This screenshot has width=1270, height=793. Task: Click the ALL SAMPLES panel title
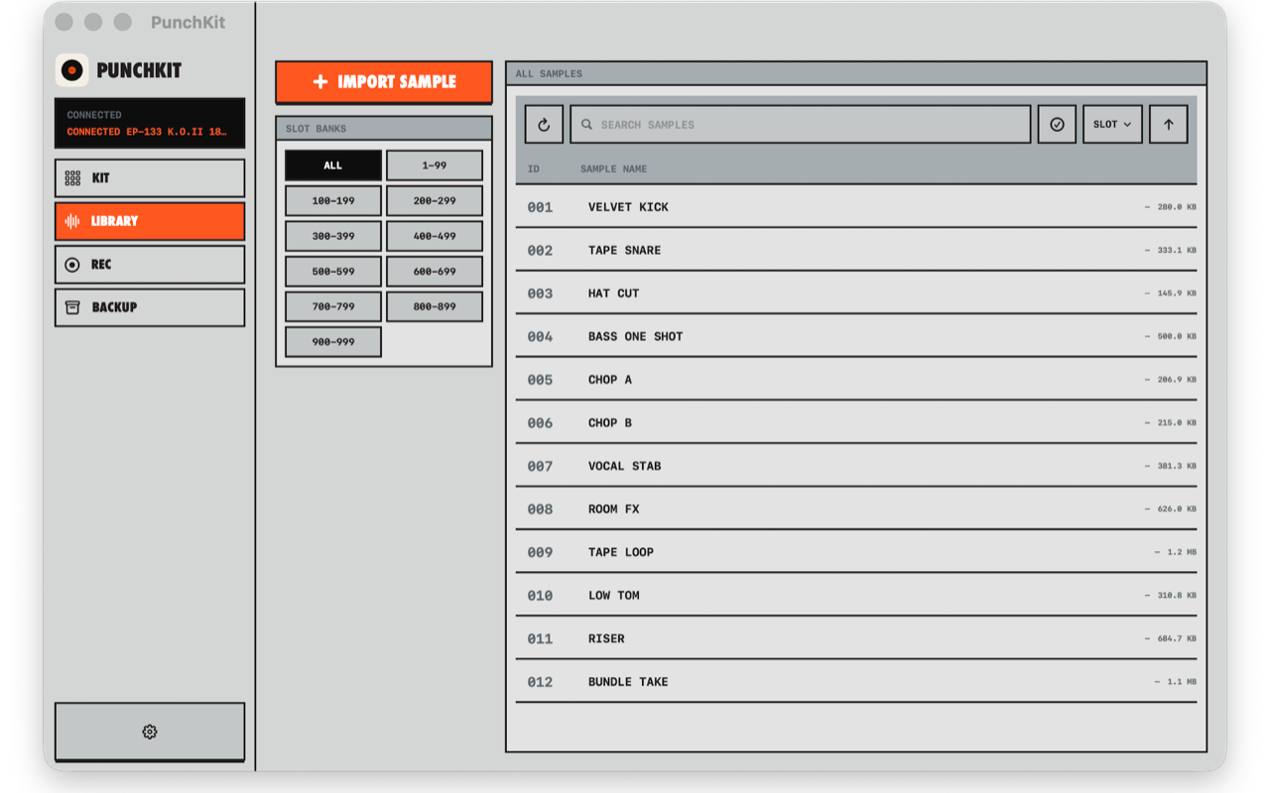549,74
